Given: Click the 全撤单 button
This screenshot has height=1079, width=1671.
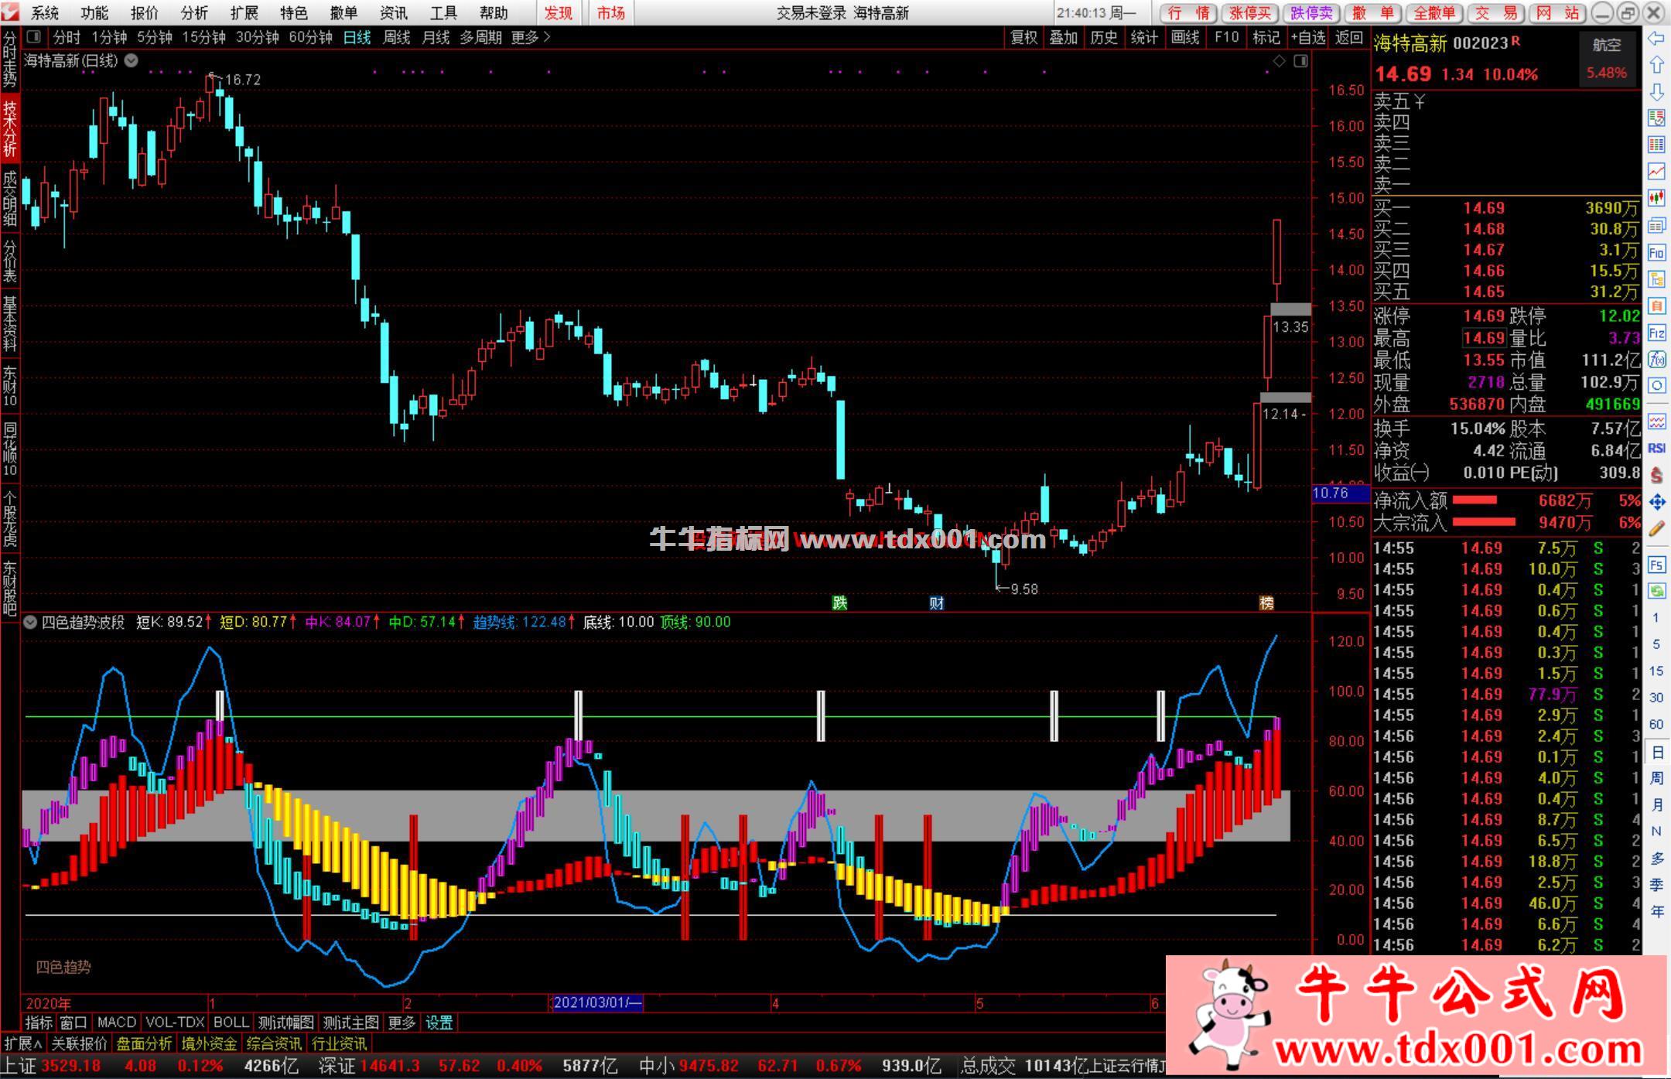Looking at the screenshot, I should [1435, 13].
